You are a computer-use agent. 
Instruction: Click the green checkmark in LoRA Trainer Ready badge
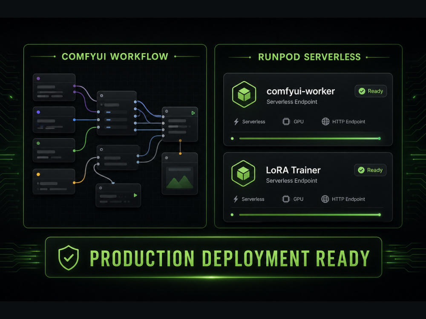pos(361,170)
